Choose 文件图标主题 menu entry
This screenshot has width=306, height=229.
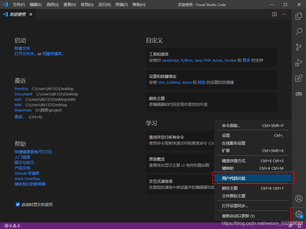point(253,196)
